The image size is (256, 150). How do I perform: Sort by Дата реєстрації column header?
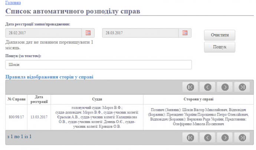pos(39,99)
